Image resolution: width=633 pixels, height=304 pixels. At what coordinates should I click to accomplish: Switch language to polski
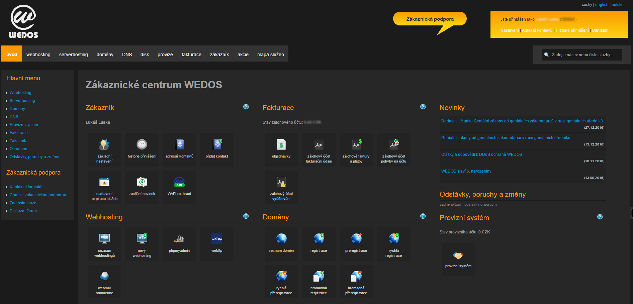pyautogui.click(x=617, y=5)
